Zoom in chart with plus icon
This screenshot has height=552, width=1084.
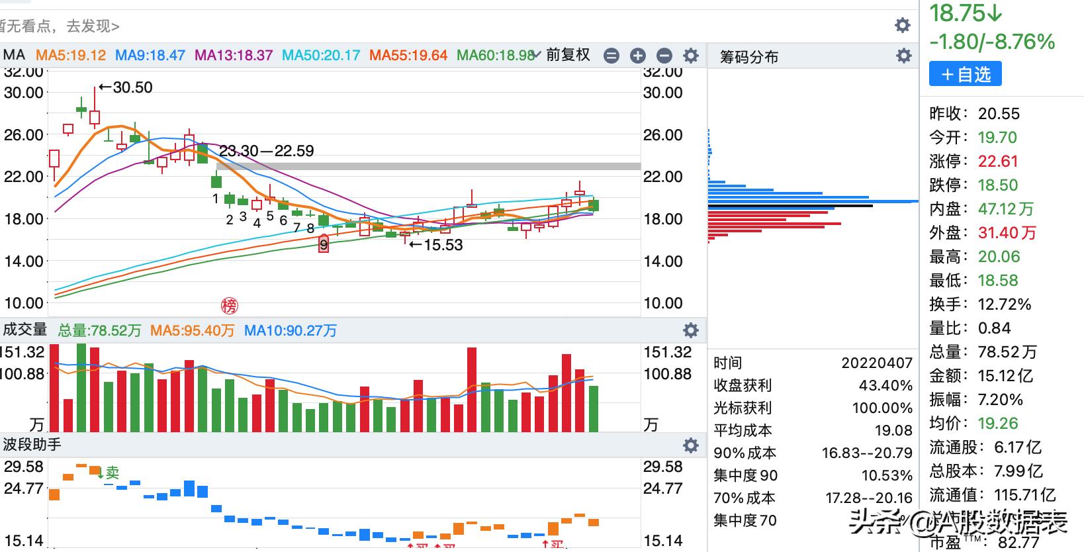(638, 56)
